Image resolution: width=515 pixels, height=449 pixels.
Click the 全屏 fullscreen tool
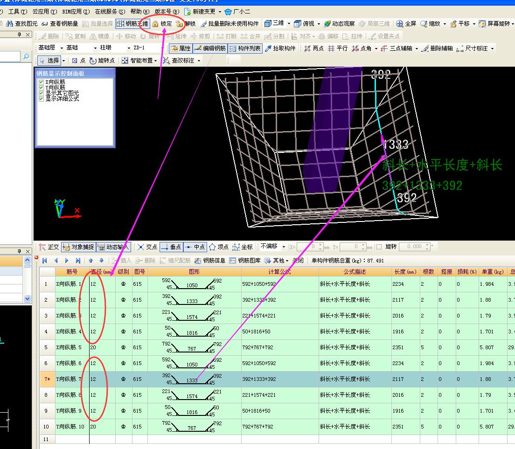pyautogui.click(x=406, y=24)
